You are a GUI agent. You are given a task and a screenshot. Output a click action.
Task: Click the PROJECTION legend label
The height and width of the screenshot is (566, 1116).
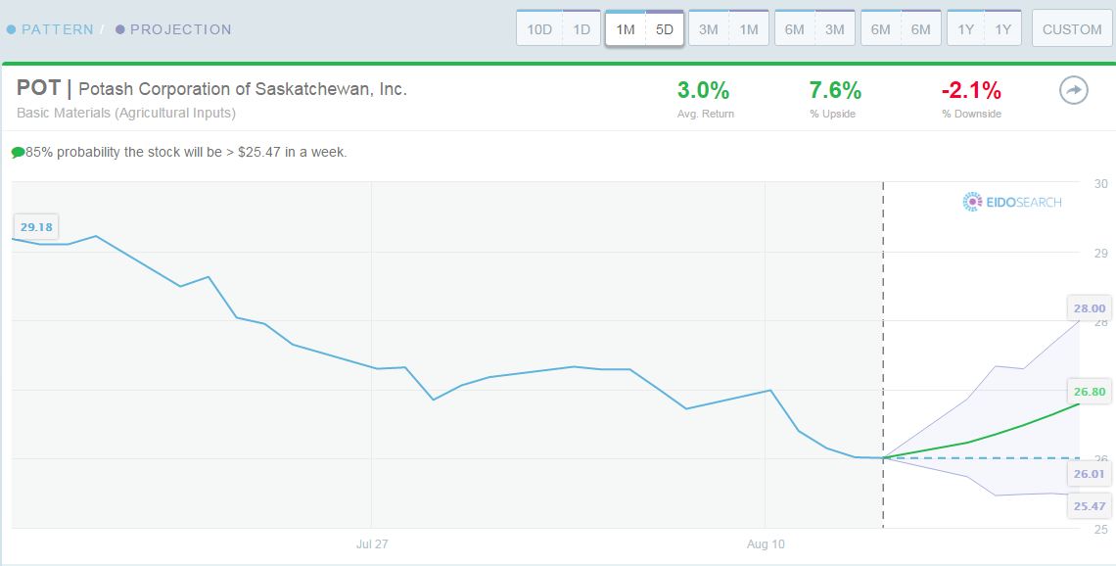tap(181, 30)
